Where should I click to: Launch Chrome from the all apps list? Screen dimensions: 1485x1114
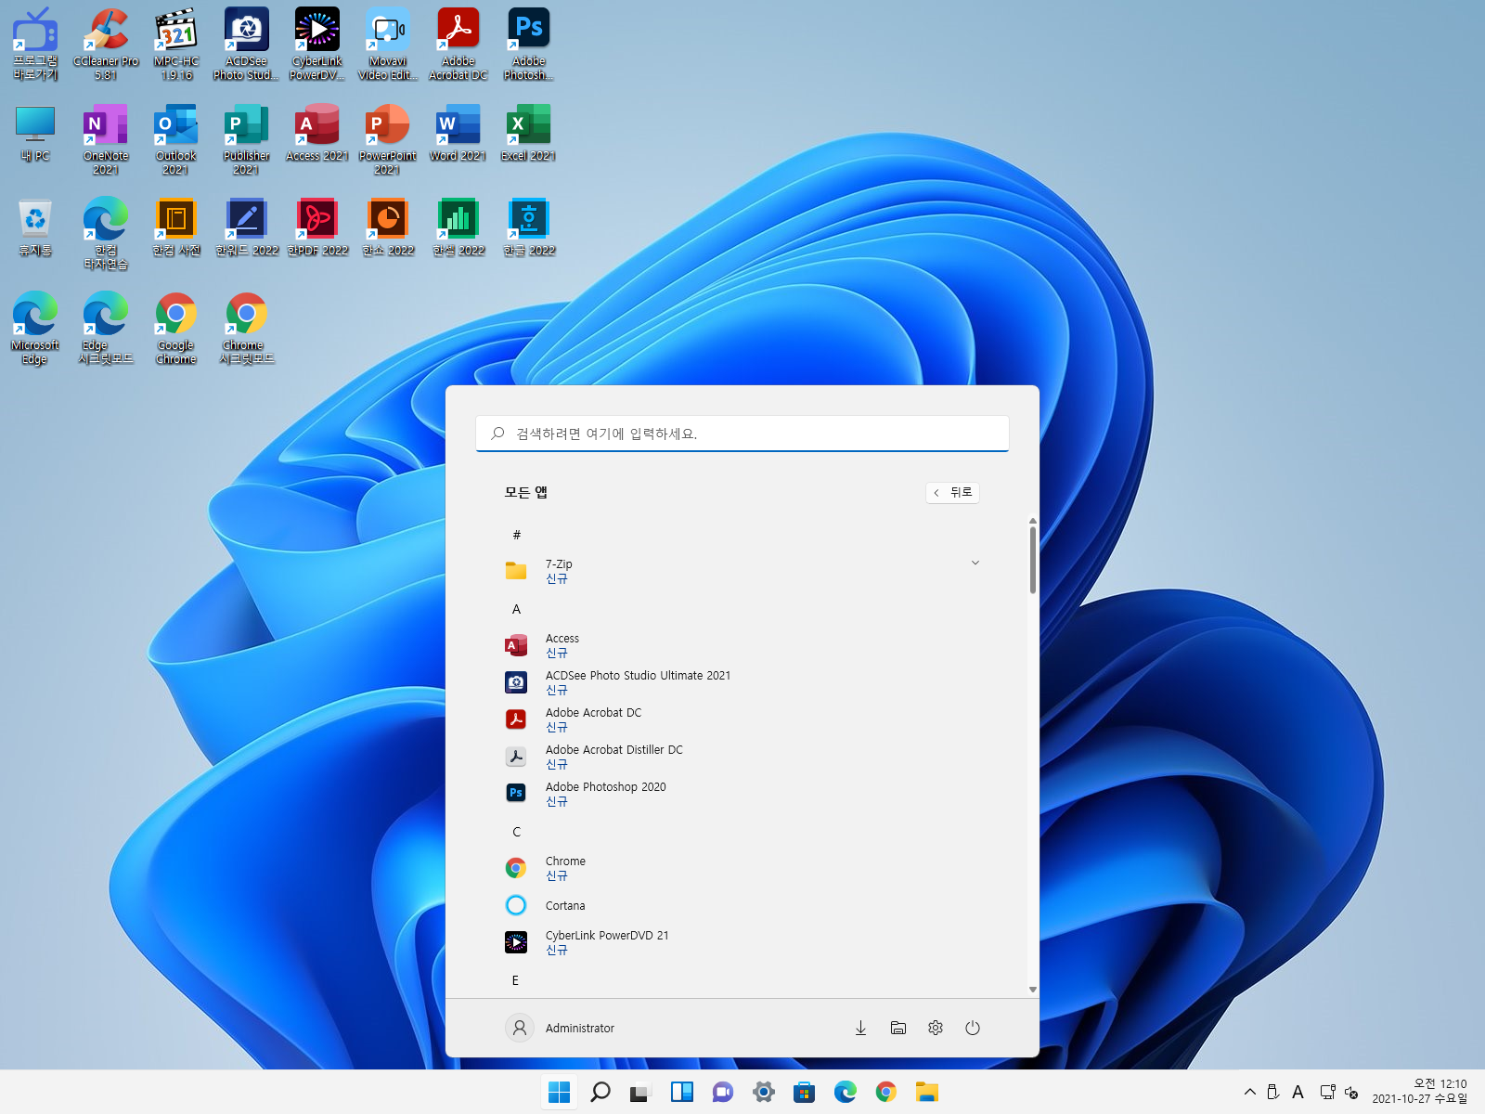pyautogui.click(x=742, y=868)
